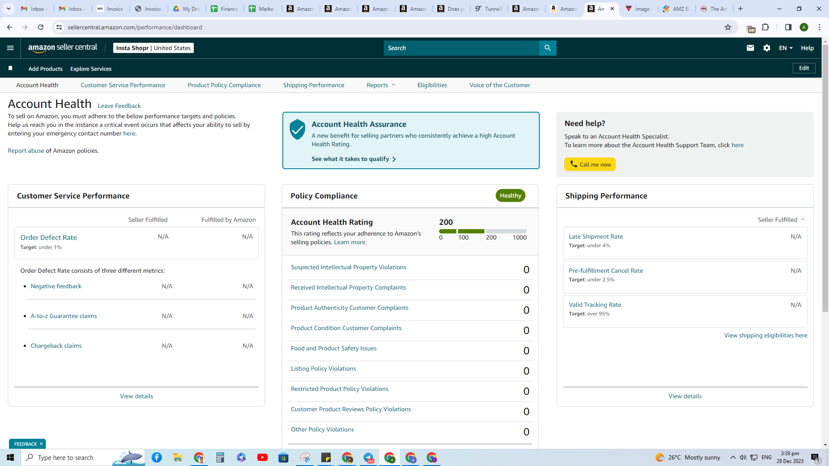Open the messages envelope icon
Image resolution: width=829 pixels, height=466 pixels.
pyautogui.click(x=750, y=48)
